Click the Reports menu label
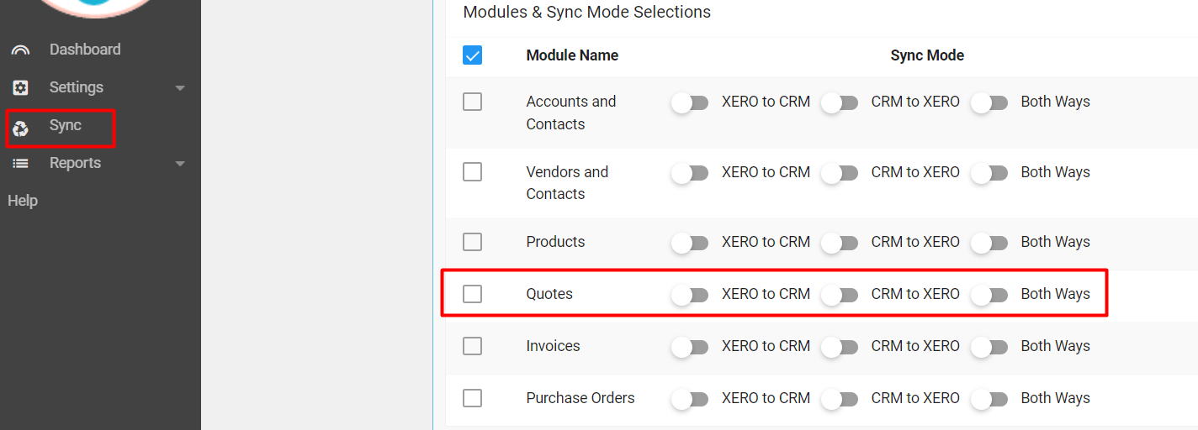1198x430 pixels. click(x=75, y=163)
